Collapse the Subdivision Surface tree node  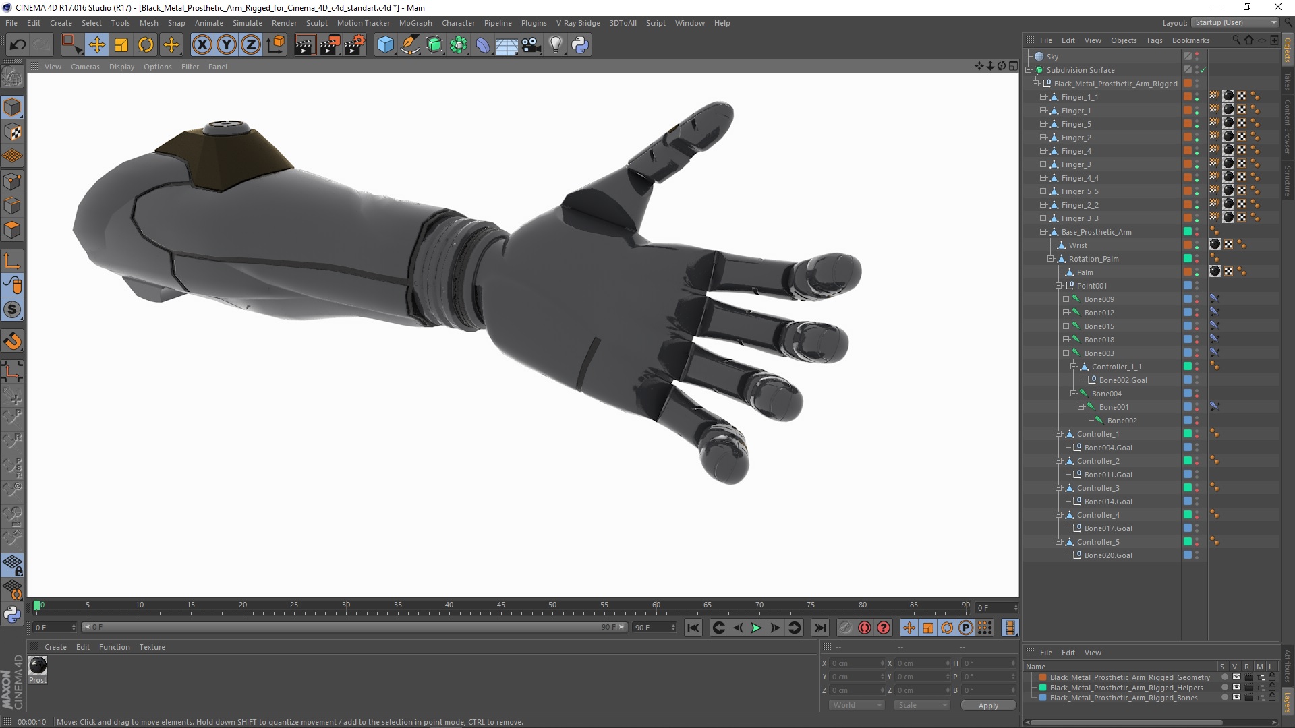click(x=1029, y=70)
